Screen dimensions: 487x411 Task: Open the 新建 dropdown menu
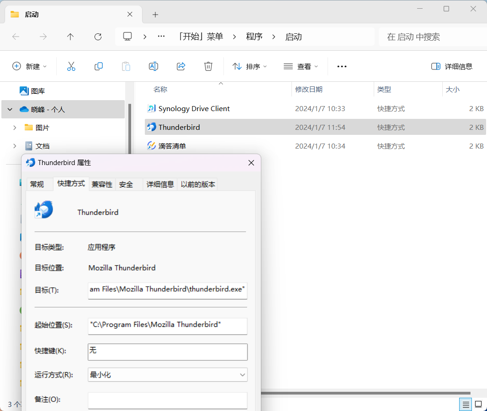click(x=30, y=66)
